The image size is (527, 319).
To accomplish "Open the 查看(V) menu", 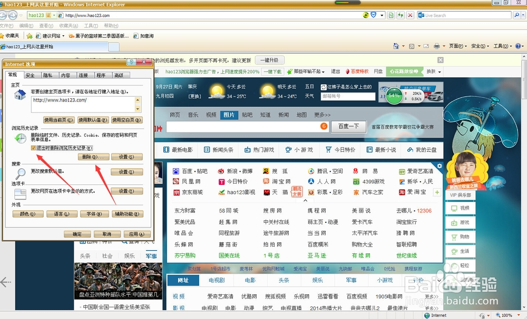I will tap(46, 26).
